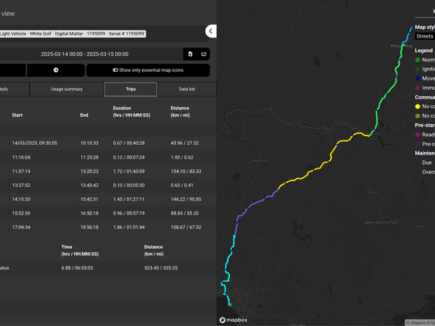
Task: Select the trip starting at 11:16:04
Action: [108, 157]
